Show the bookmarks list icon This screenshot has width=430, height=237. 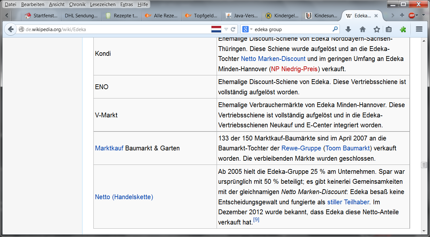pos(389,29)
